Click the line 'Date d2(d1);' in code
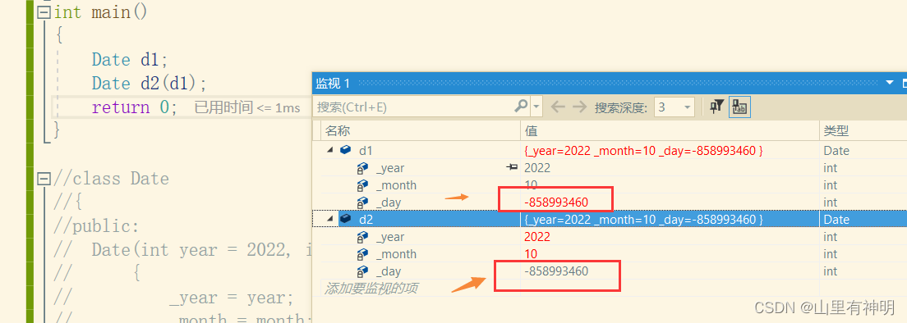907x323 pixels. [149, 83]
